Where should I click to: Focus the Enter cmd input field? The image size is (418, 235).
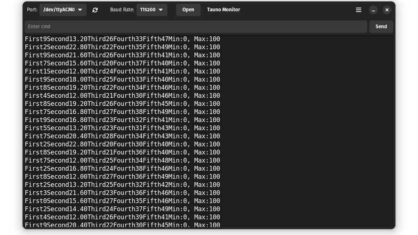(196, 27)
